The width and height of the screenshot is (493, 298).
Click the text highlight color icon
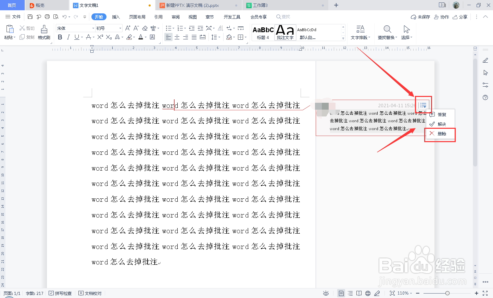[129, 37]
